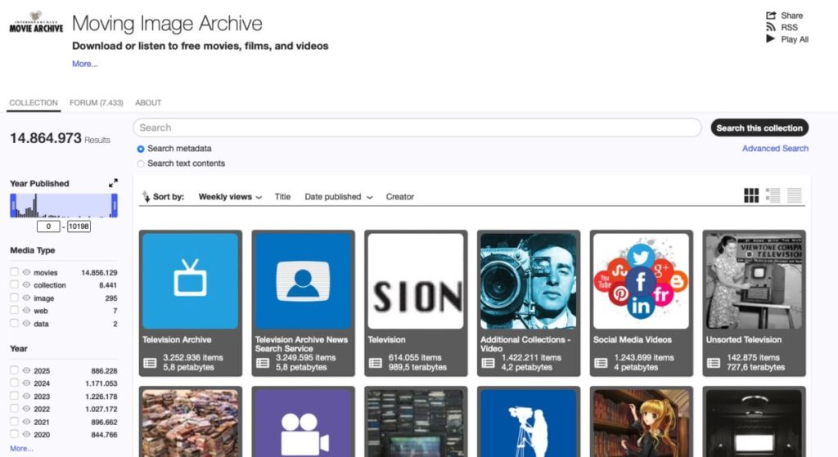Click Search this collection button
This screenshot has height=457, width=838.
click(759, 128)
